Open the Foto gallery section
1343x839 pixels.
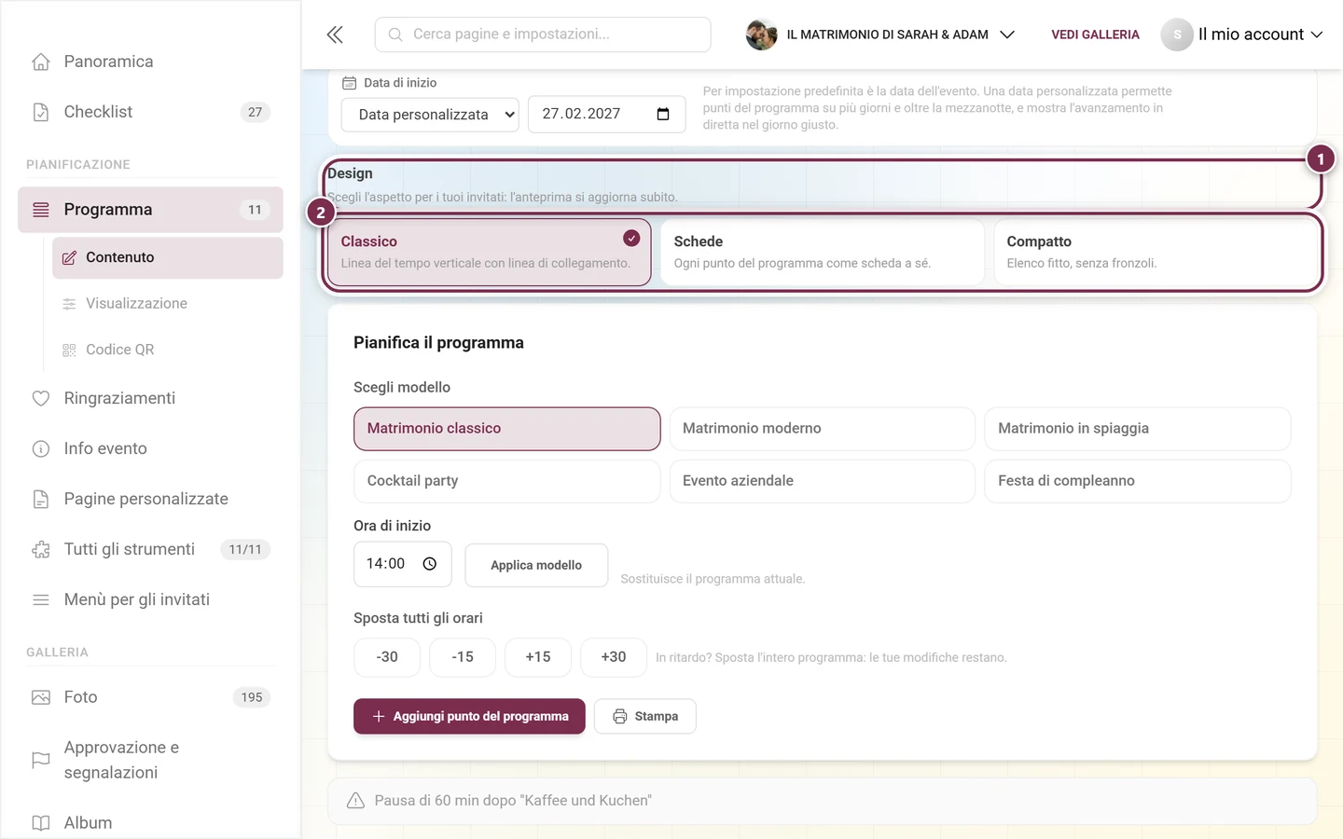pyautogui.click(x=150, y=697)
